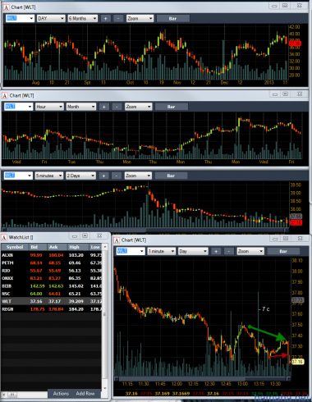The image size is (312, 402).
Task: Click the app logo icon of top Chart window
Action: [x=6, y=7]
